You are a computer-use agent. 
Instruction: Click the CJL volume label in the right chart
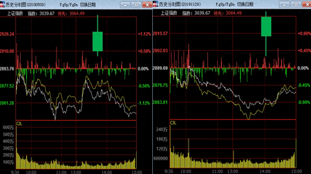click(x=173, y=123)
